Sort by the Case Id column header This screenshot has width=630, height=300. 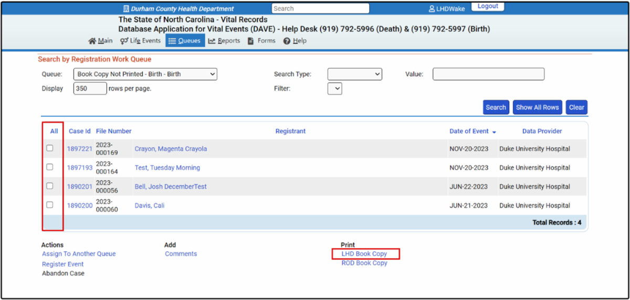pos(80,131)
